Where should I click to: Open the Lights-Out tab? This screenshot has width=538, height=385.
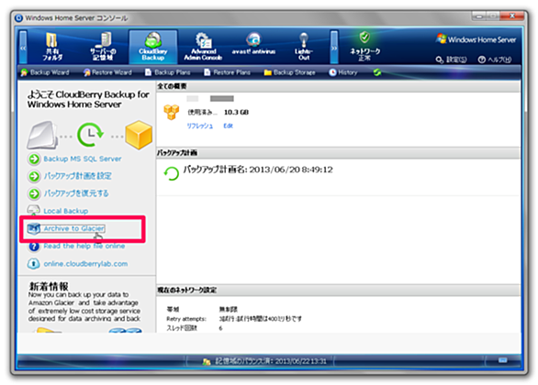304,47
